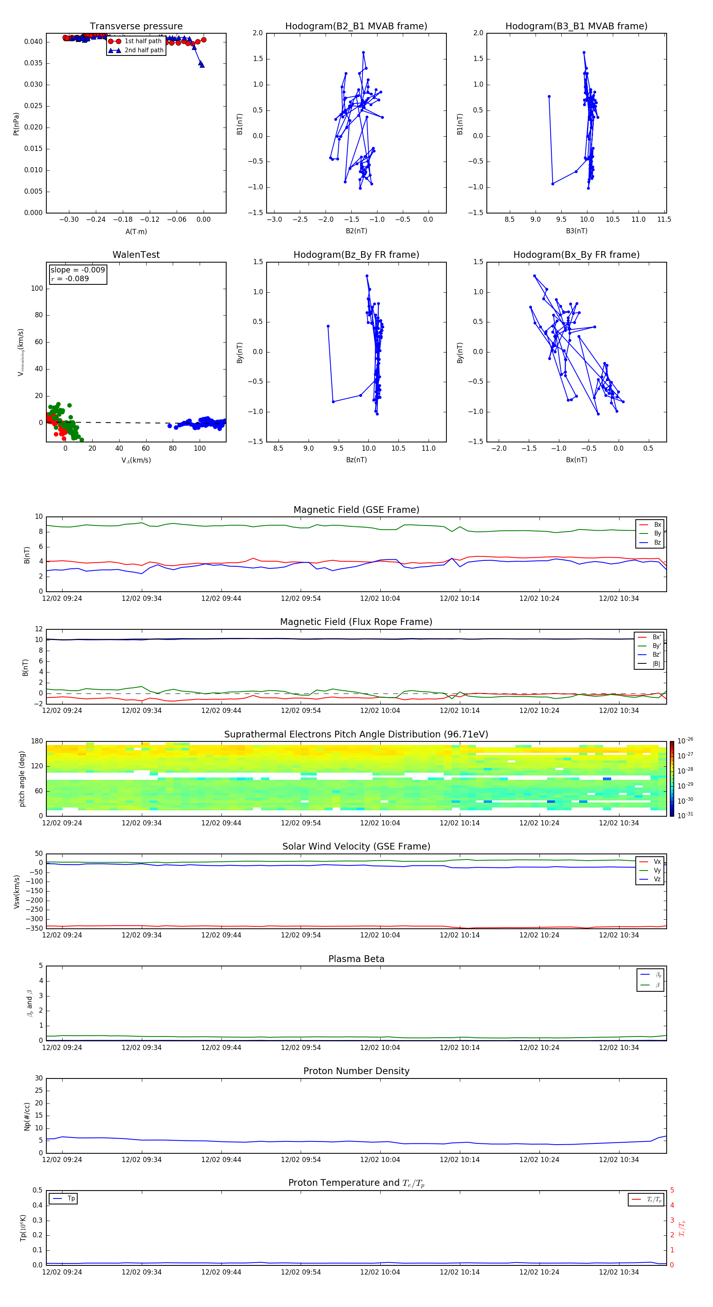Click the Suprathermal Electrons Pitch Angle Distribution title

point(356,734)
